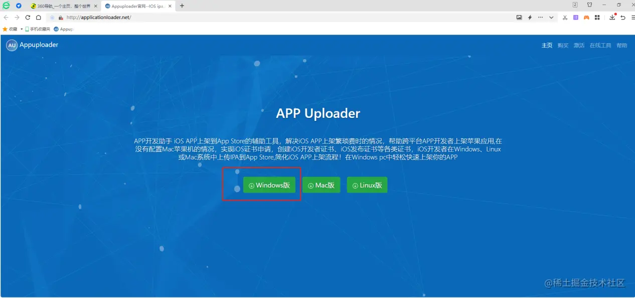Toggle the lightning speed mode icon
The height and width of the screenshot is (298, 635).
530,17
